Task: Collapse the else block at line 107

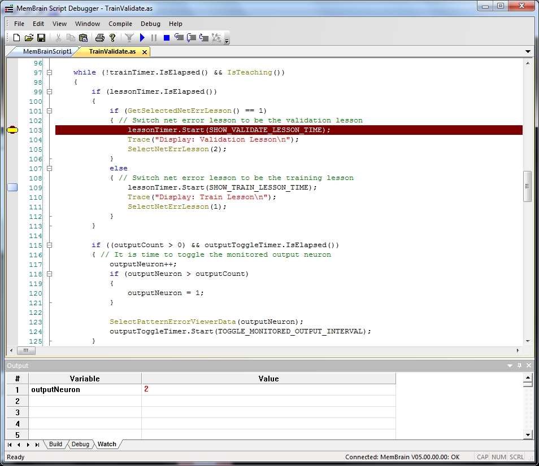Action: point(49,169)
